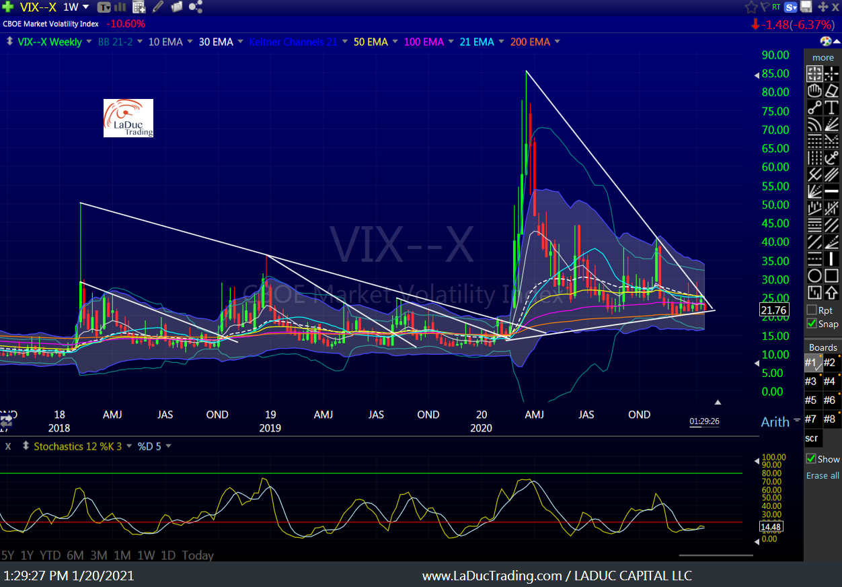Select the thick vertical line tool

click(x=831, y=259)
